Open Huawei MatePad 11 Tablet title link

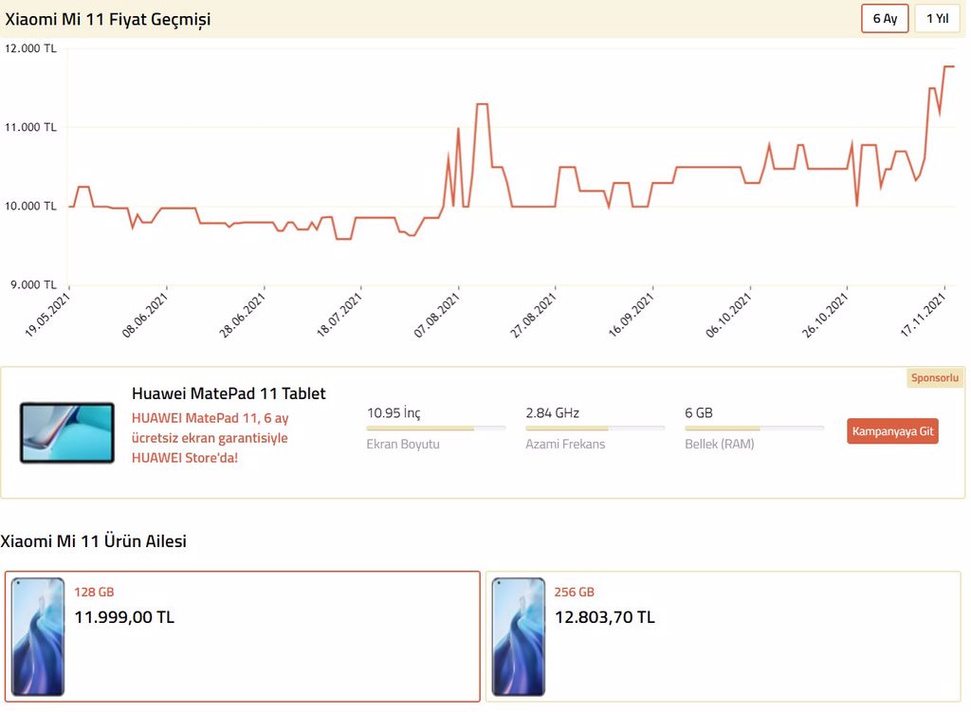[229, 393]
